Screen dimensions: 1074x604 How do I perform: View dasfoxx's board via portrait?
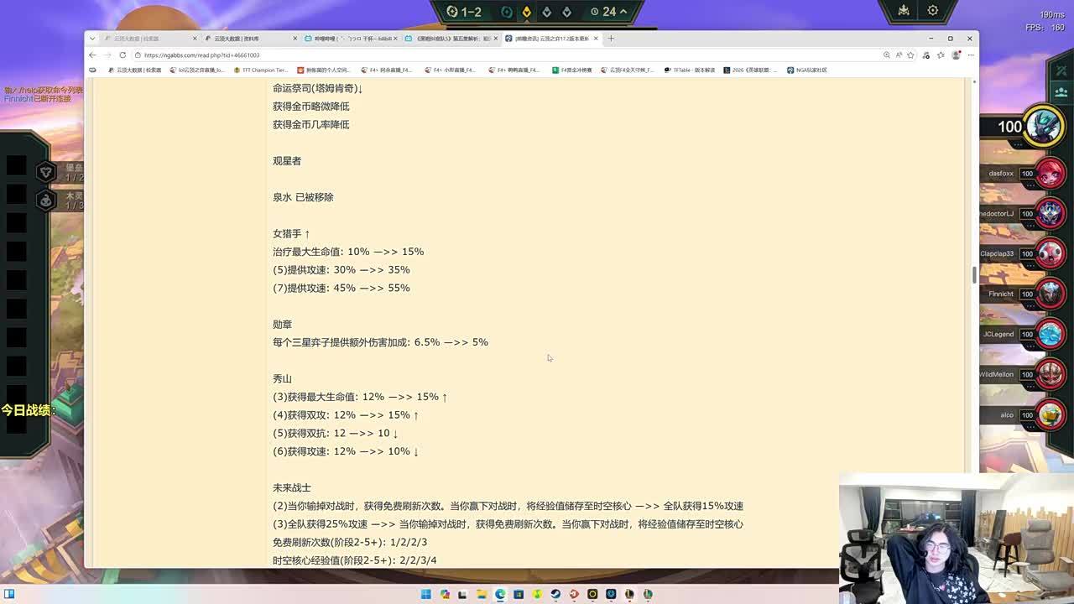pos(1049,174)
